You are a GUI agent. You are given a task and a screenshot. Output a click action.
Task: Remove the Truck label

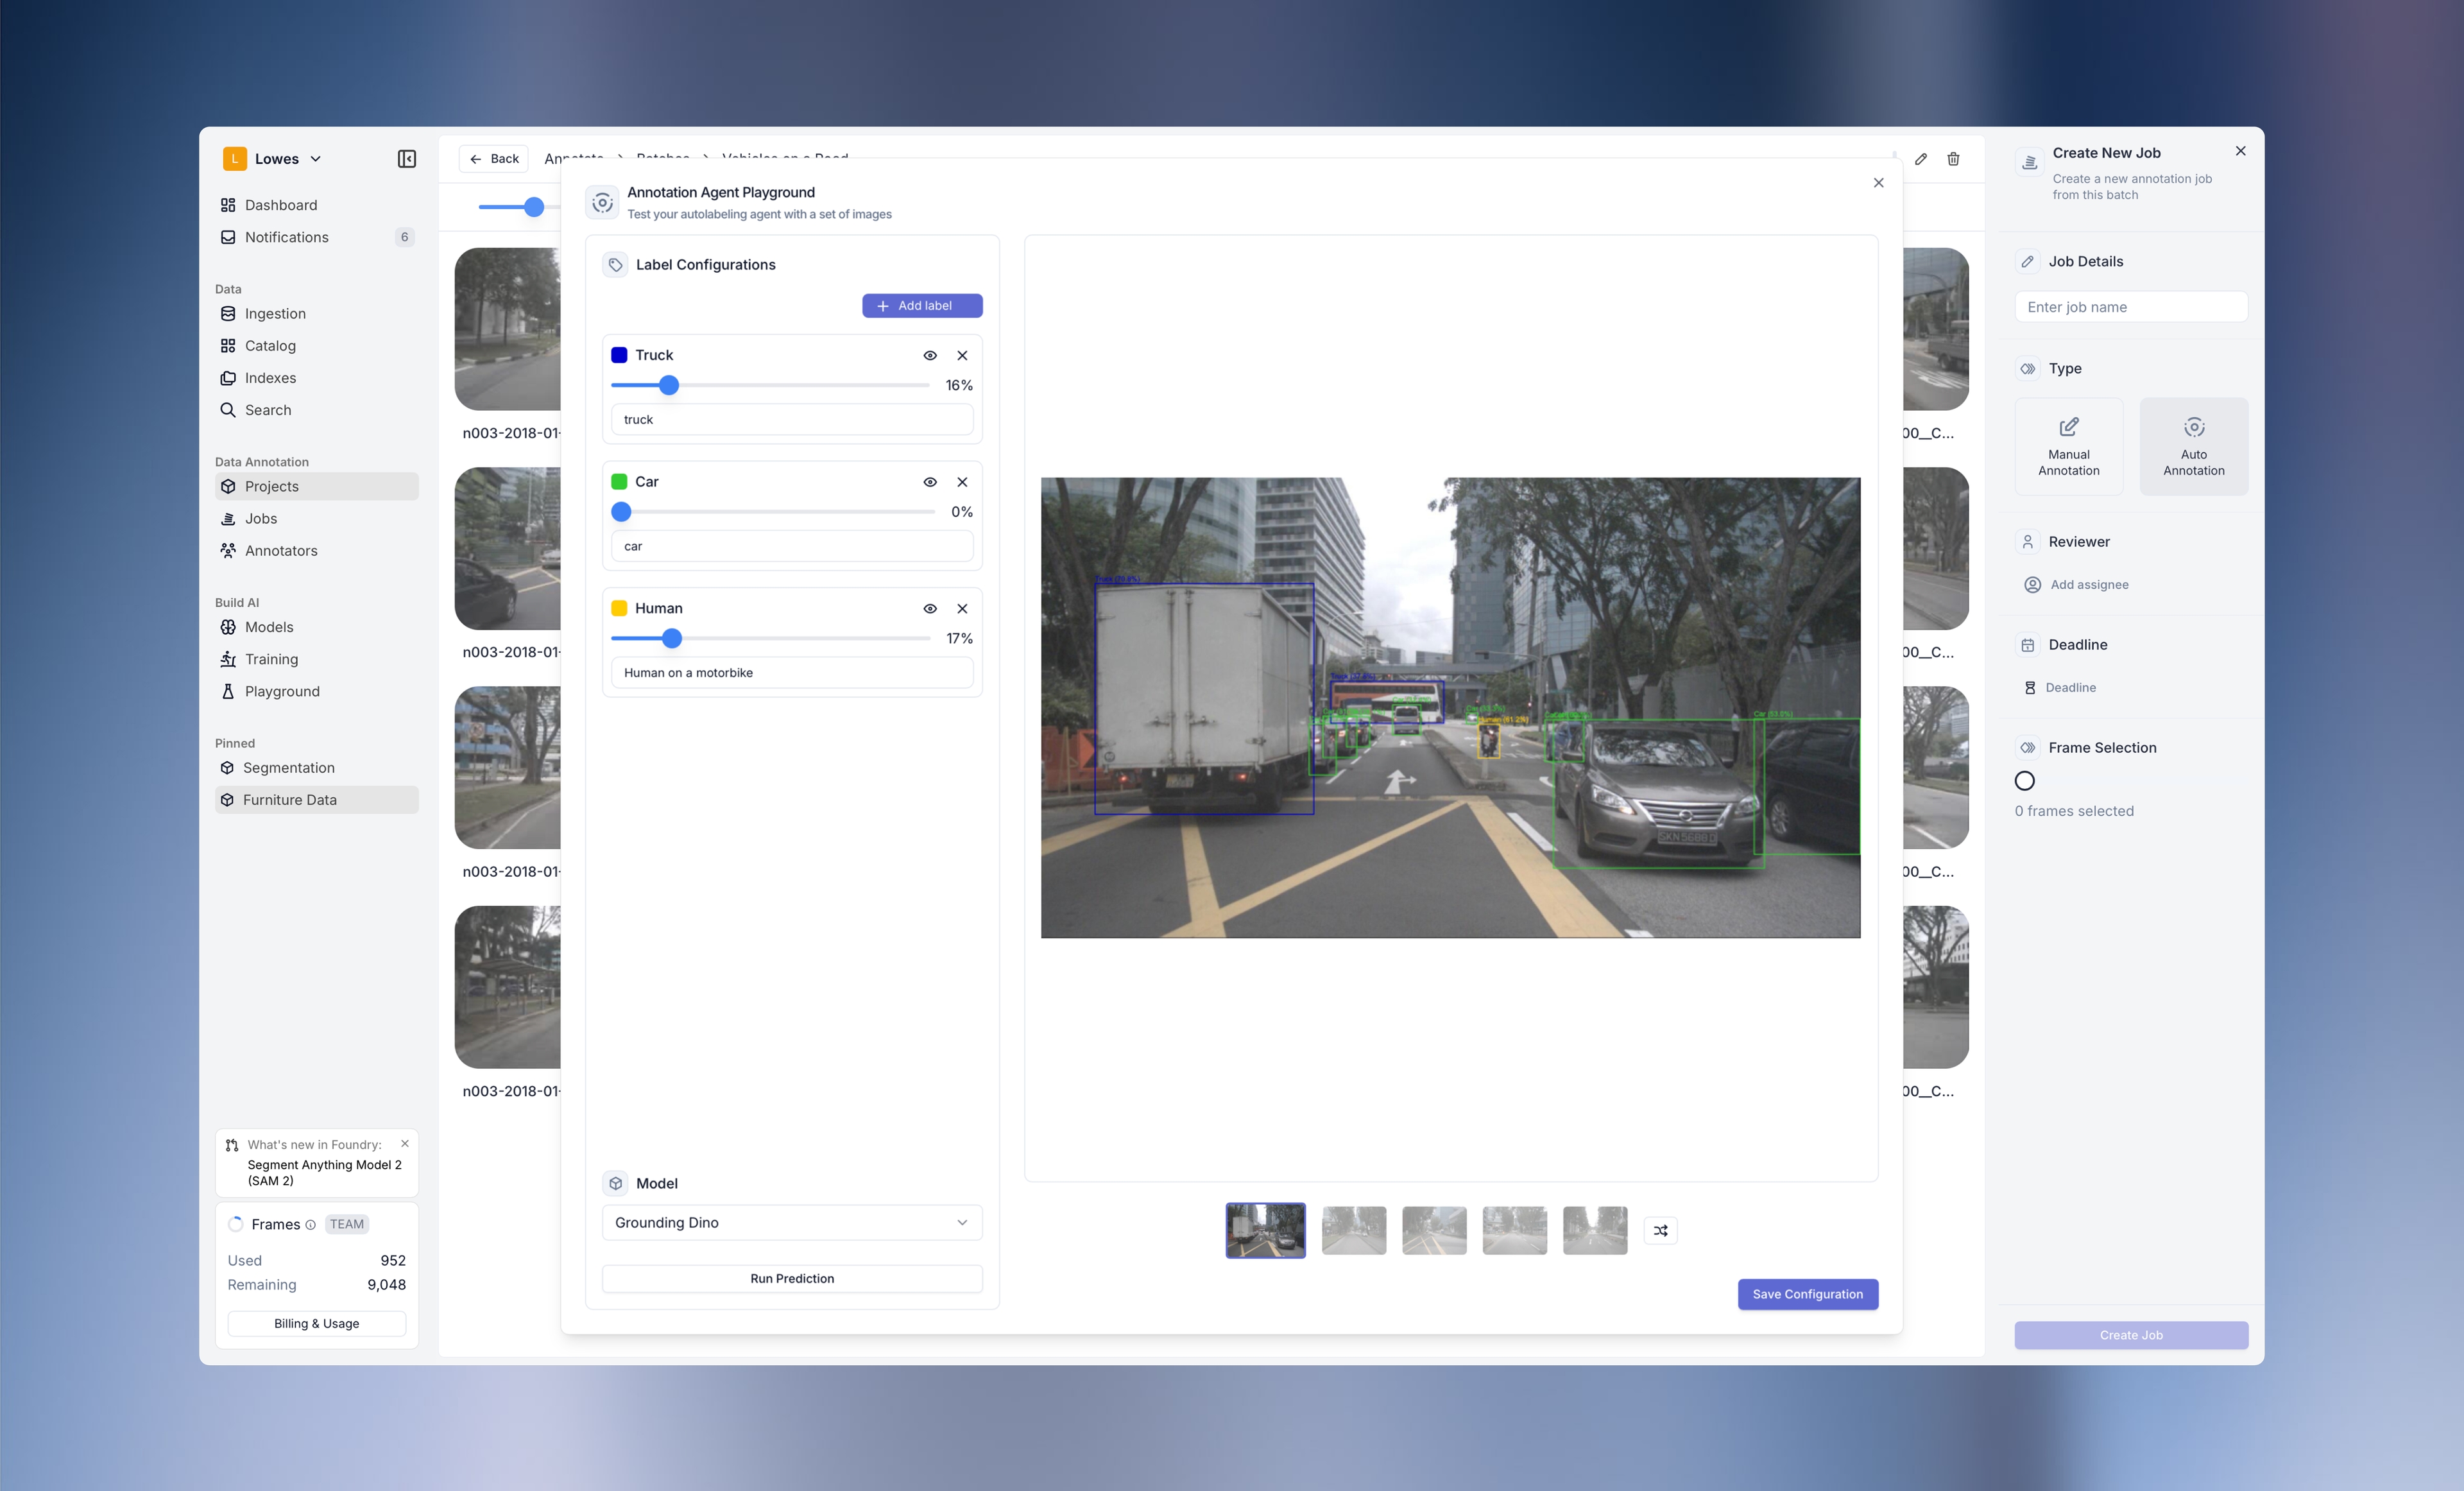pos(962,355)
